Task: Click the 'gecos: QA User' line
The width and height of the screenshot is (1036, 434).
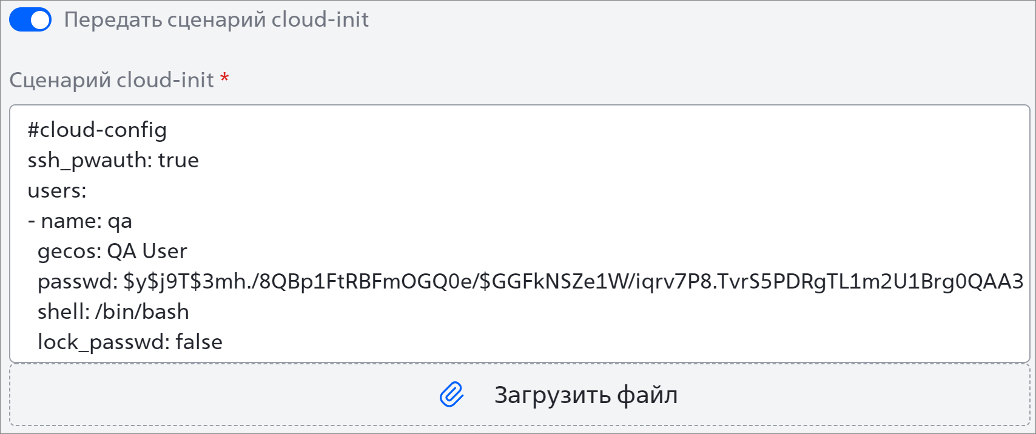Action: tap(112, 252)
